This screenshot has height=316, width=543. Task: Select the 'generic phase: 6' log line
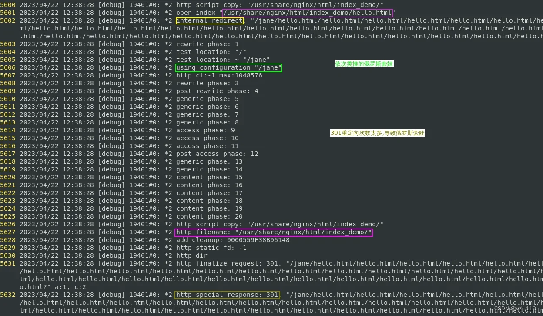tap(120, 107)
